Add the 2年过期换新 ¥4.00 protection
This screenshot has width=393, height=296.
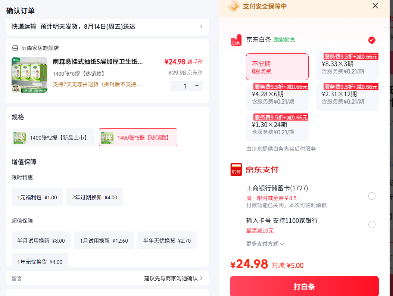[95, 197]
